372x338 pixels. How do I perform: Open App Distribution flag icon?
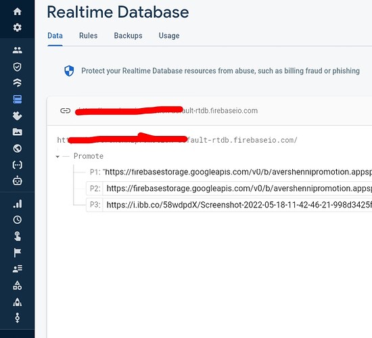coord(18,253)
